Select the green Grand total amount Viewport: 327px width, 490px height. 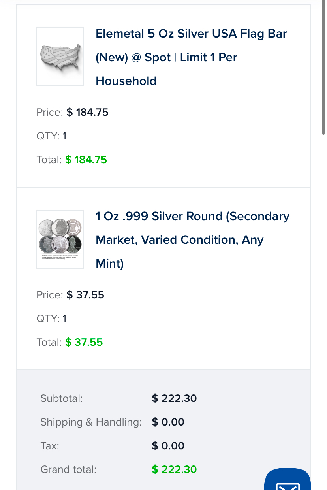coord(174,469)
